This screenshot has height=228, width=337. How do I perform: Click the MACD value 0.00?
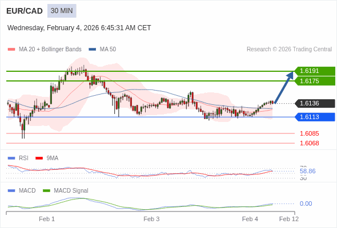pos(306,203)
